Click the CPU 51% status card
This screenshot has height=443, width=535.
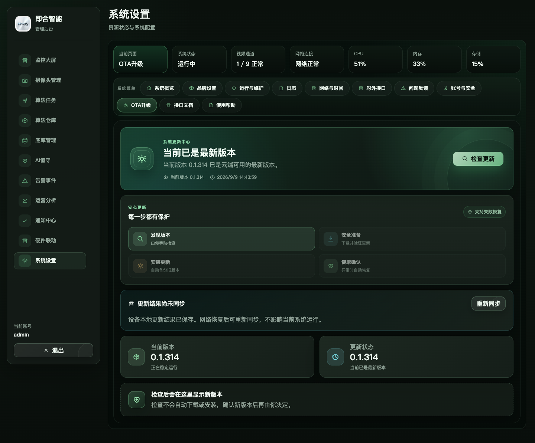(376, 59)
